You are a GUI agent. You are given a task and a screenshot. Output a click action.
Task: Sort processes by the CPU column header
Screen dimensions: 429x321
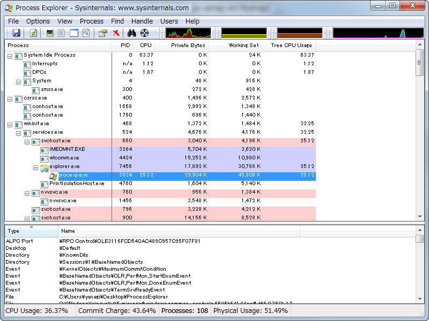pos(145,45)
